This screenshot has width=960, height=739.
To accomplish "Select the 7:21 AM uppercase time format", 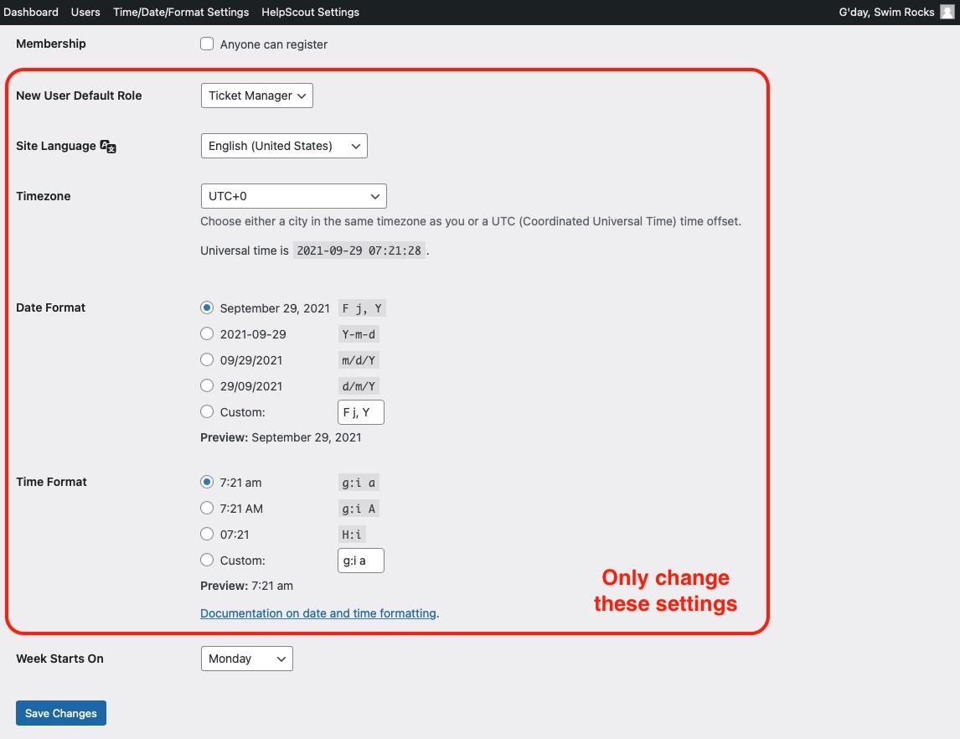I will tap(207, 509).
